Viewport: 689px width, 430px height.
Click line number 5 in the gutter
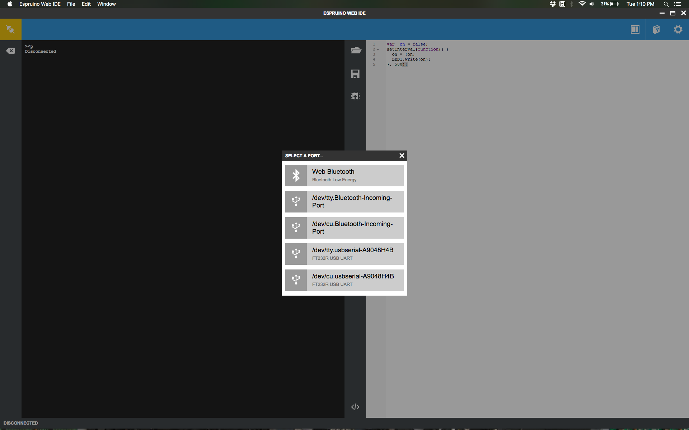pos(374,64)
